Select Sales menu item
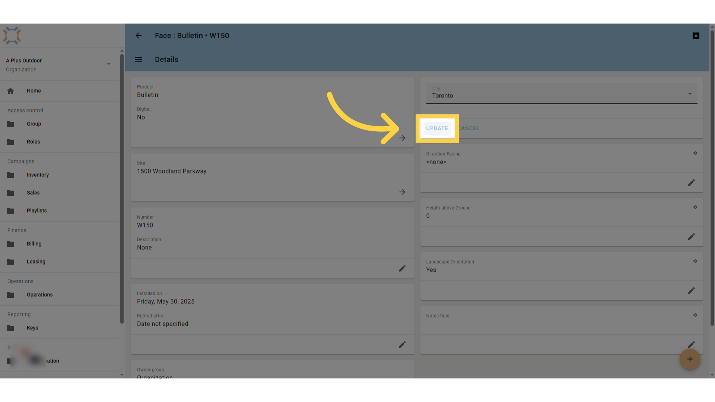The width and height of the screenshot is (715, 402). (60, 193)
